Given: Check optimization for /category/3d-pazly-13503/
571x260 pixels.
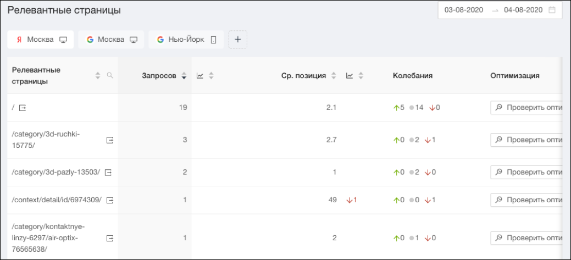Looking at the screenshot, I should click(x=526, y=173).
